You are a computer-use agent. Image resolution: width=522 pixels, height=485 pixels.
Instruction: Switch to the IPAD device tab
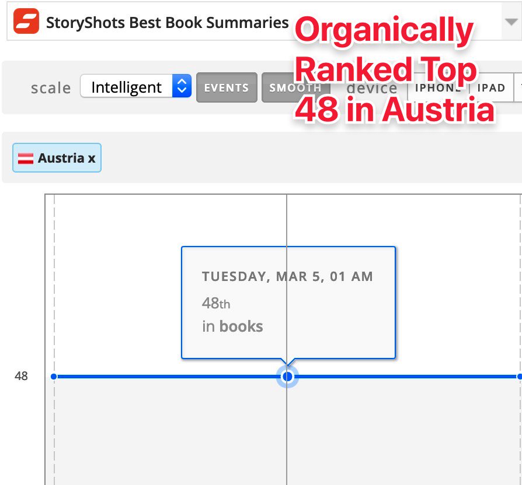tap(492, 87)
